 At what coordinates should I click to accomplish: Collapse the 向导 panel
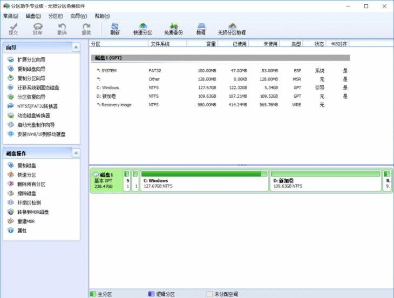point(76,48)
